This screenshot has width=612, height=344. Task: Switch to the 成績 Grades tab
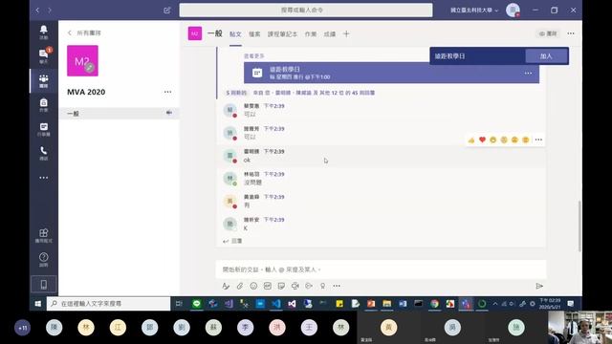pyautogui.click(x=329, y=34)
